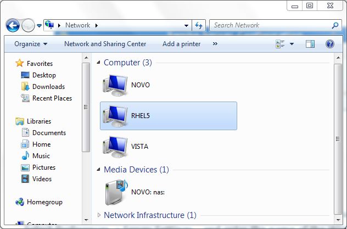Image resolution: width=347 pixels, height=229 pixels.
Task: Click navigation pane scroll up arrow
Action: 86,58
